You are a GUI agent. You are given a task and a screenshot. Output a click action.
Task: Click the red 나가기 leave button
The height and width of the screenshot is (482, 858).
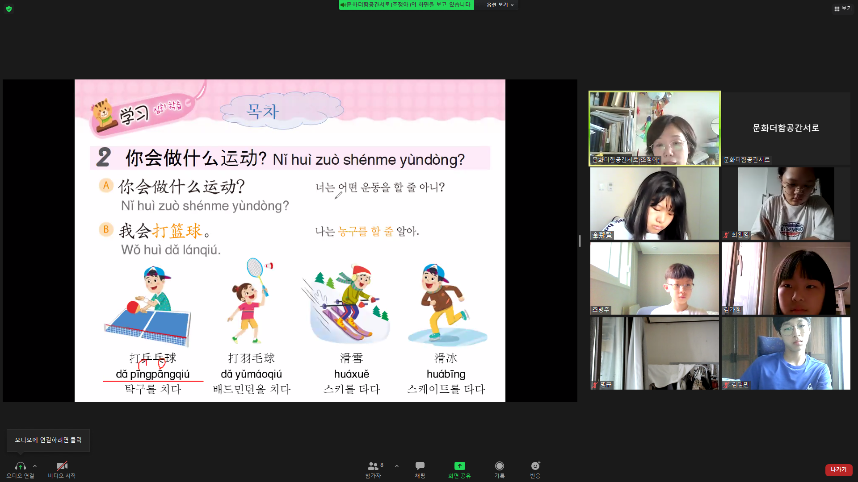838,470
